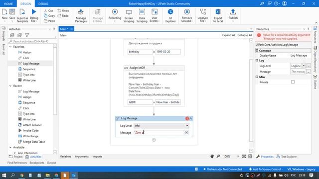The image size is (319, 179).
Task: Open the Imports panel
Action: 97,157
